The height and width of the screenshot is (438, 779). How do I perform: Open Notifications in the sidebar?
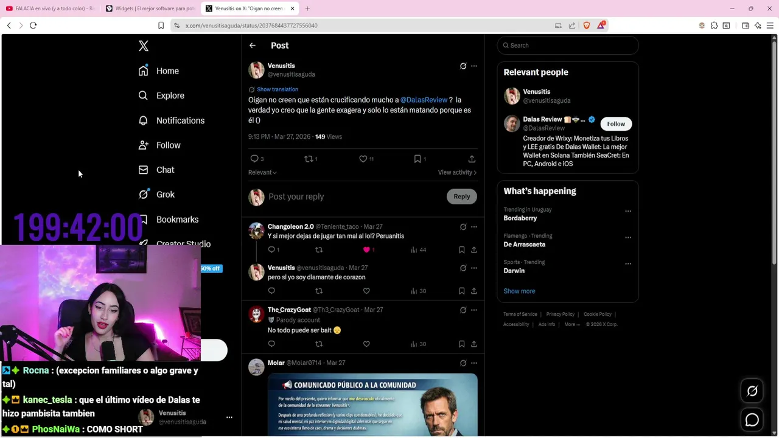pos(171,120)
